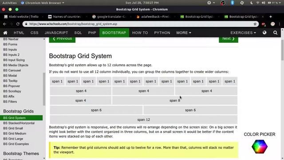Select the BOOTSTRAP nav item
Image resolution: width=284 pixels, height=160 pixels.
click(x=114, y=32)
